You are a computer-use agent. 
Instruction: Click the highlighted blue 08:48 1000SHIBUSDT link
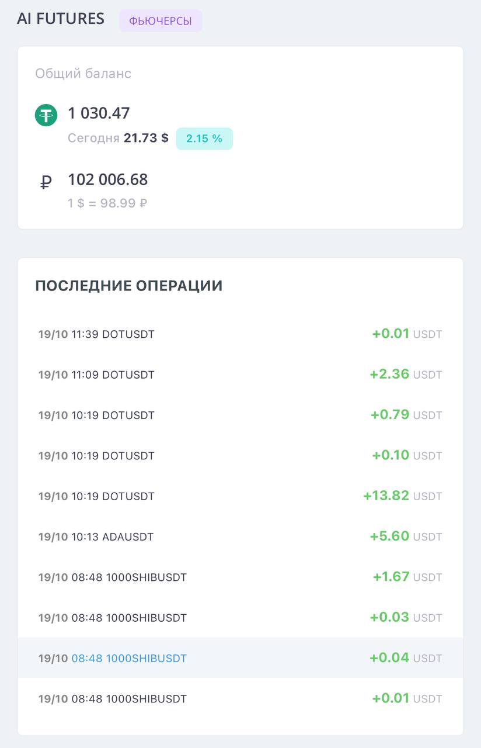point(129,658)
